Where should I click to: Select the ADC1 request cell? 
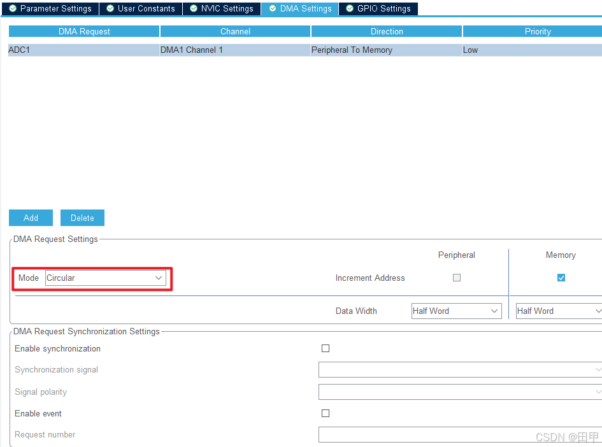(83, 50)
